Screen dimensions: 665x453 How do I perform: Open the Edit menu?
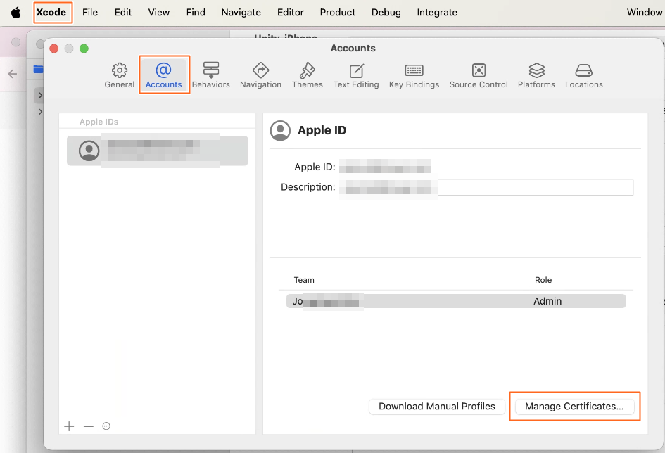[x=123, y=12]
